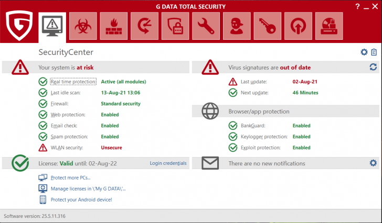The image size is (382, 223).
Task: Click WLAN security red warning icon
Action: pyautogui.click(x=43, y=148)
